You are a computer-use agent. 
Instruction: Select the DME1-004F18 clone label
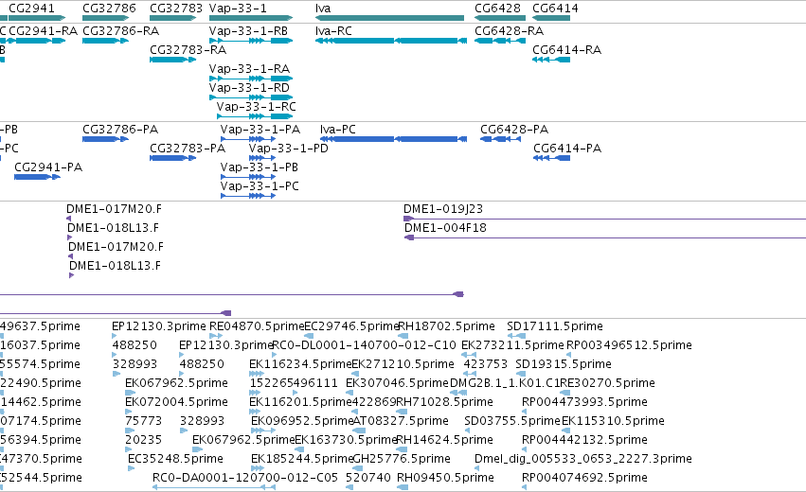click(445, 228)
